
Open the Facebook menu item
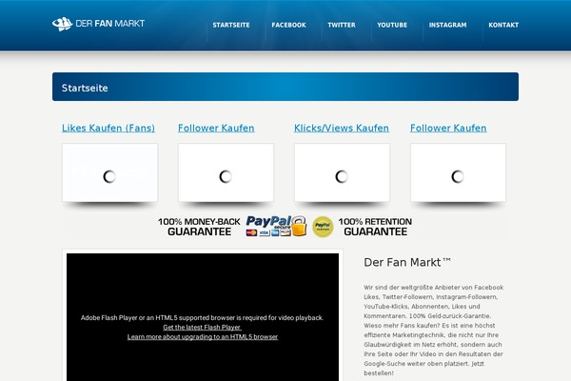point(288,25)
